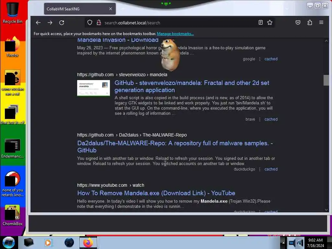The height and width of the screenshot is (249, 332).
Task: Open cached copy of the brave result
Action: [271, 119]
